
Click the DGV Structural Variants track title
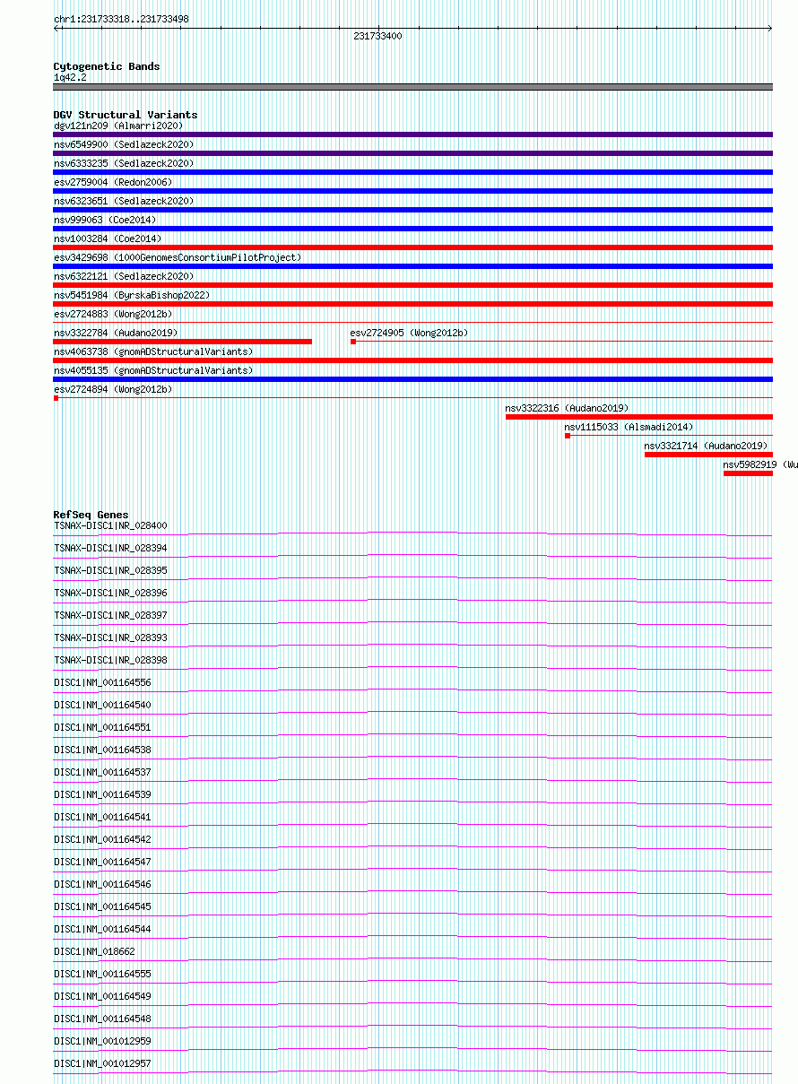(126, 115)
